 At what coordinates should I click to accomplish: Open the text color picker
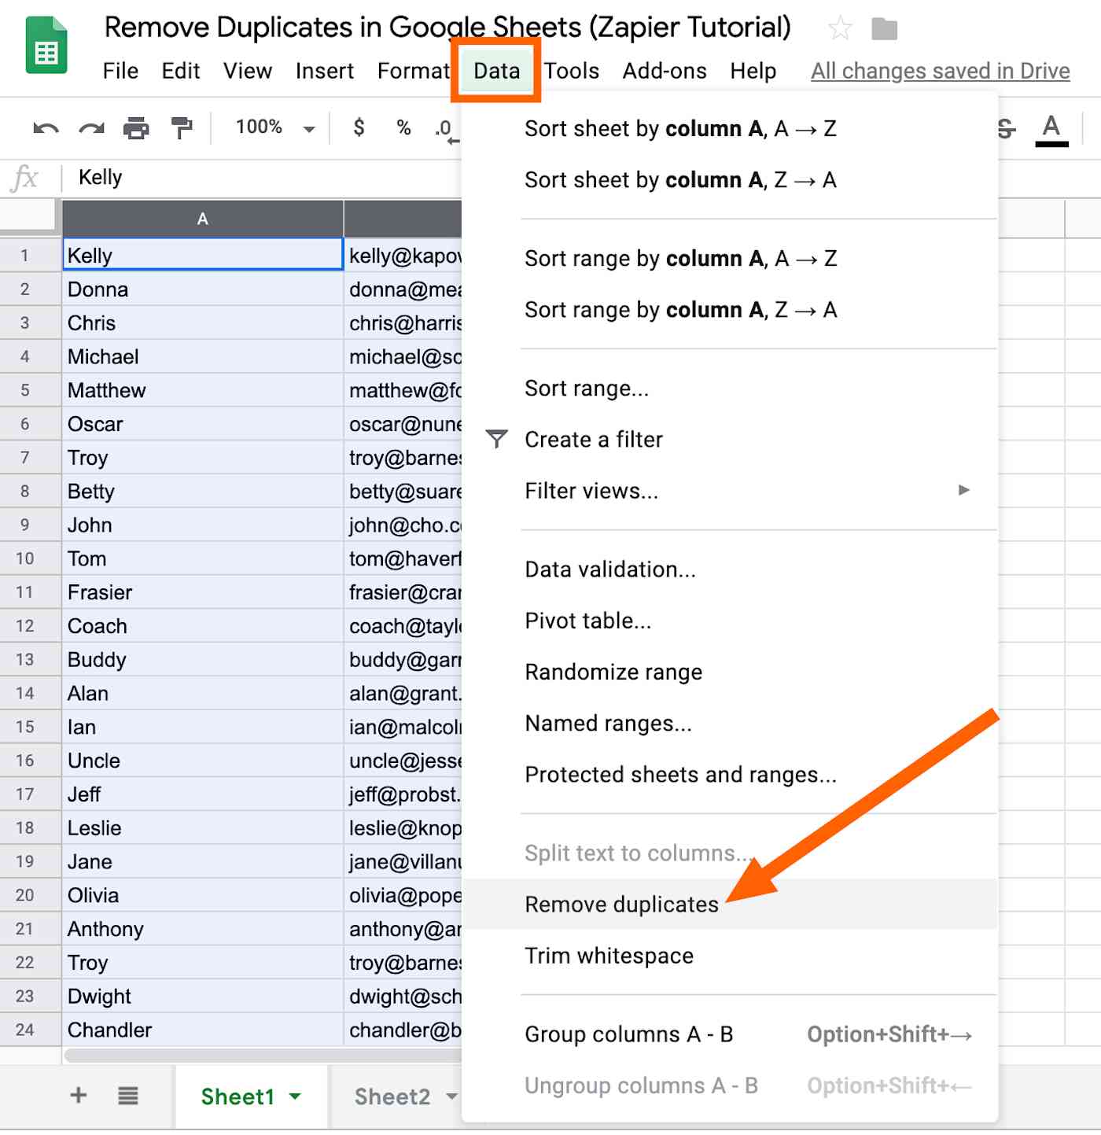tap(1051, 130)
